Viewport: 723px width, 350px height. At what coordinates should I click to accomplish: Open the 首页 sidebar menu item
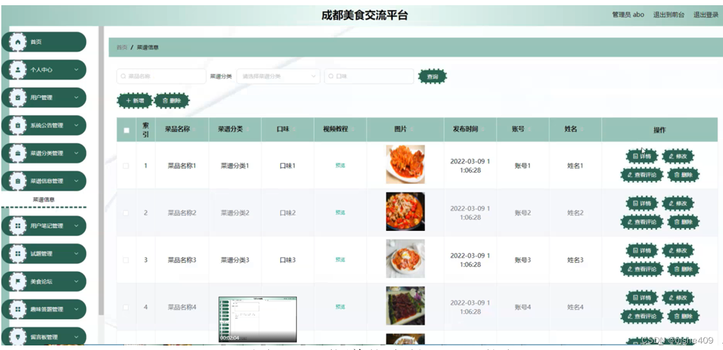click(x=44, y=42)
